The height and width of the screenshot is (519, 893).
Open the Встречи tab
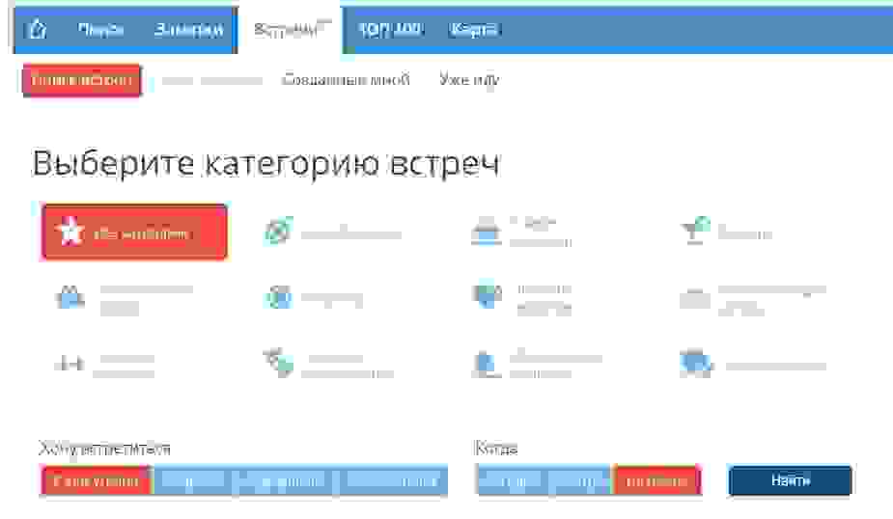(291, 28)
